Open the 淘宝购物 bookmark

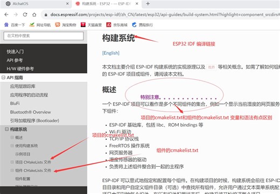click(x=66, y=25)
